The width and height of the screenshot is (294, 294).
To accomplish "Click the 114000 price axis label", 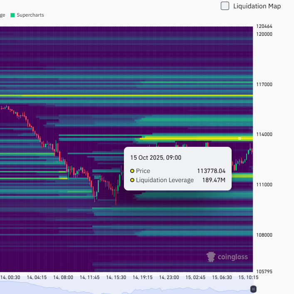I will click(264, 134).
